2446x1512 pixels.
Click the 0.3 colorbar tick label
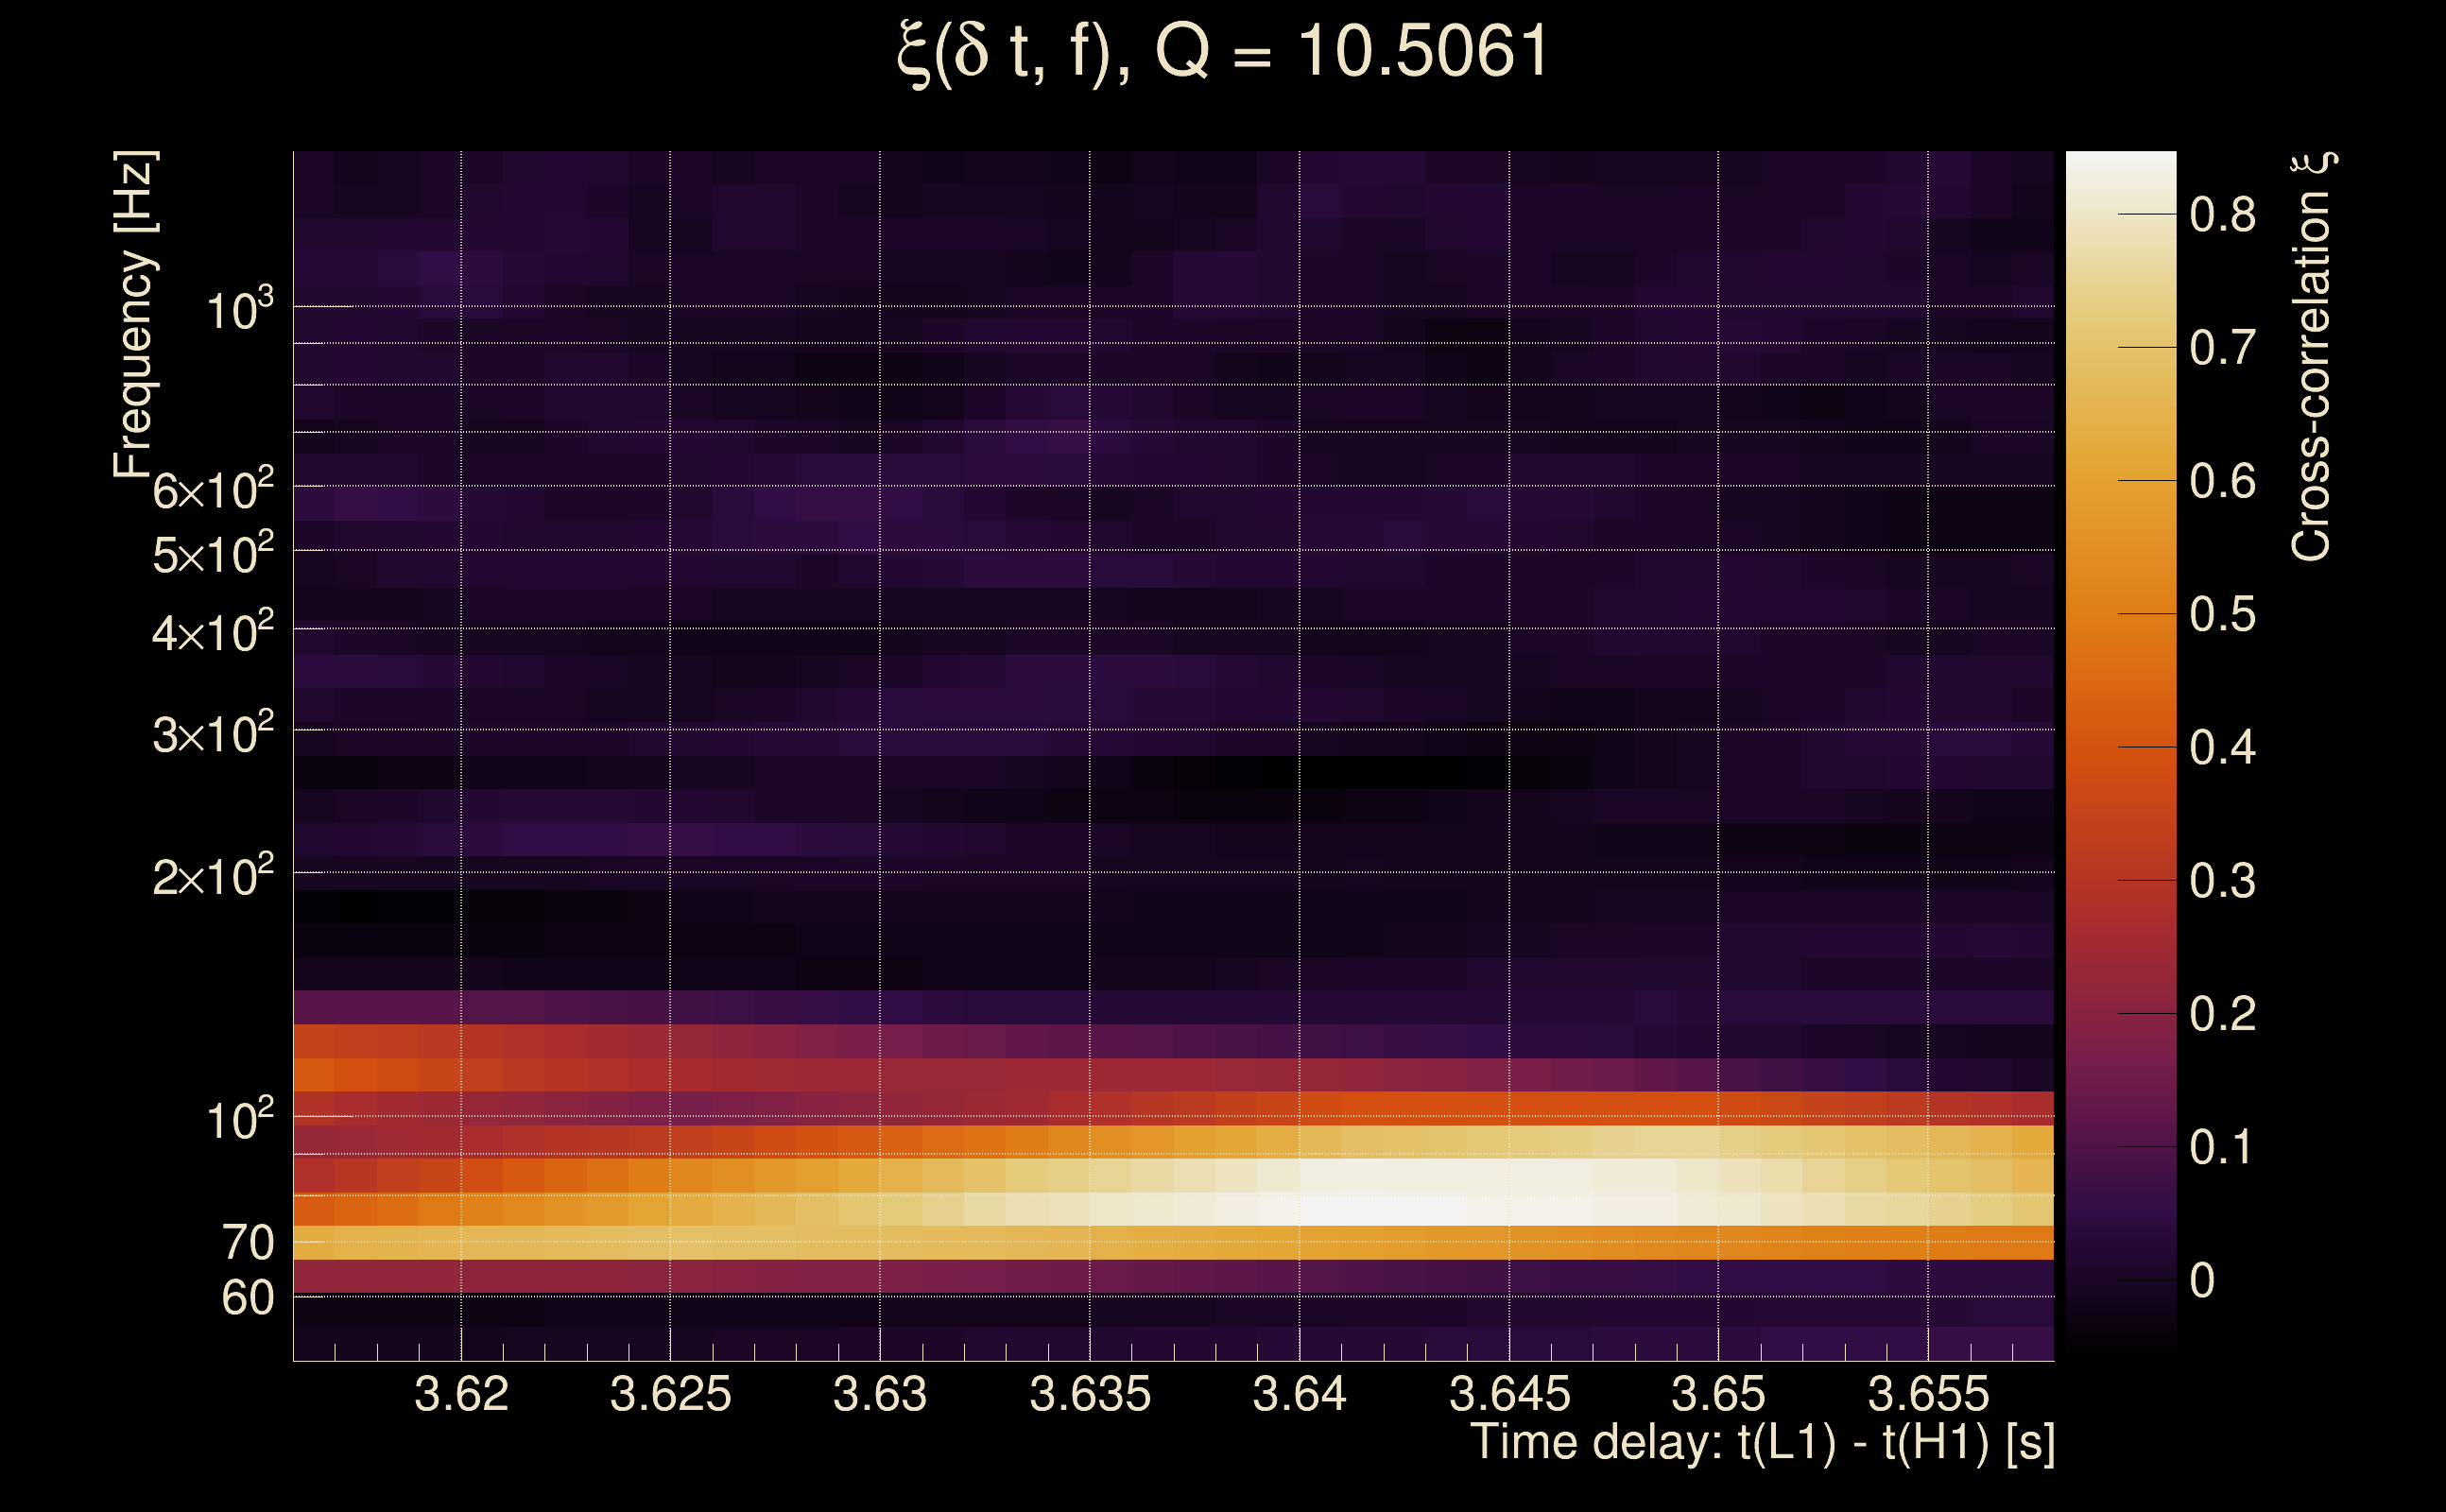2222,881
